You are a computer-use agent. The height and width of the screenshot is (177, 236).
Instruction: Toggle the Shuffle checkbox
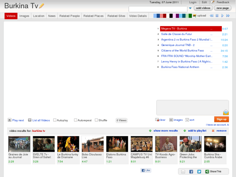(96, 120)
